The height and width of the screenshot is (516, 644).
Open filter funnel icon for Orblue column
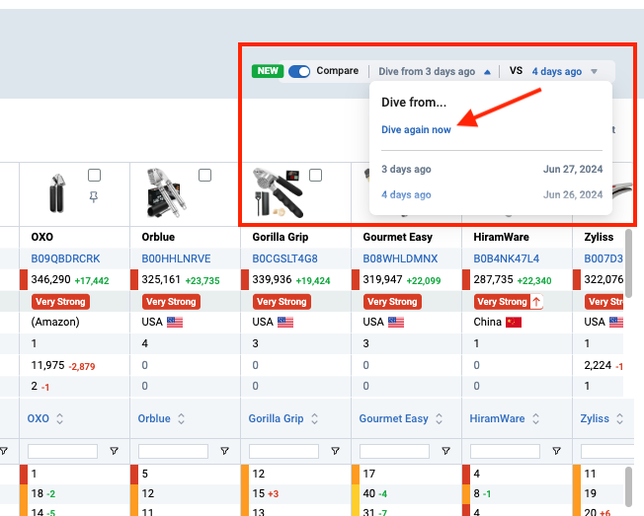click(224, 451)
